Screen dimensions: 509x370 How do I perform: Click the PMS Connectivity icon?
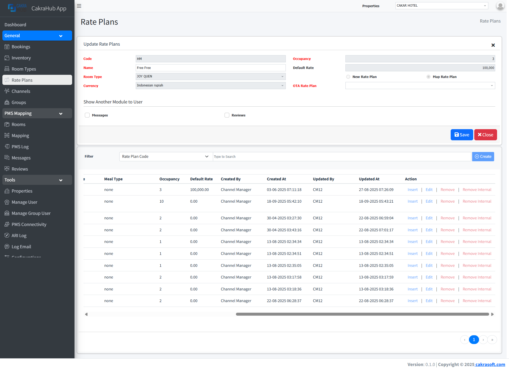pyautogui.click(x=7, y=224)
